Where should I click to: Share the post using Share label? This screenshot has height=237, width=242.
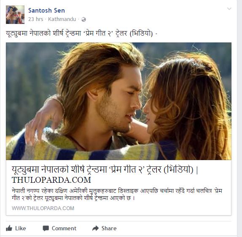(109, 229)
